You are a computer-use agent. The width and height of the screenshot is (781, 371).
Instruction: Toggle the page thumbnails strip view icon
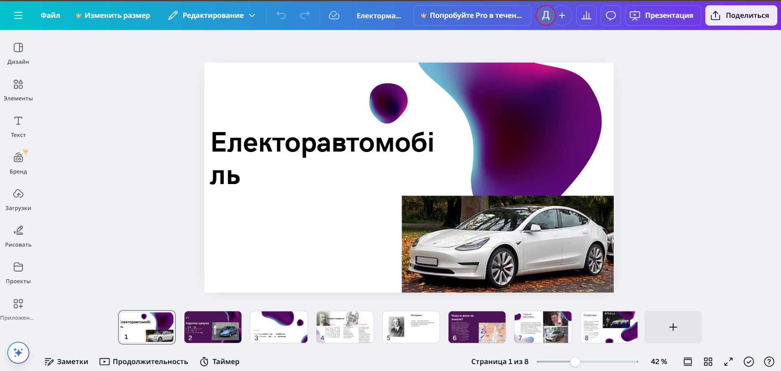[x=688, y=362]
